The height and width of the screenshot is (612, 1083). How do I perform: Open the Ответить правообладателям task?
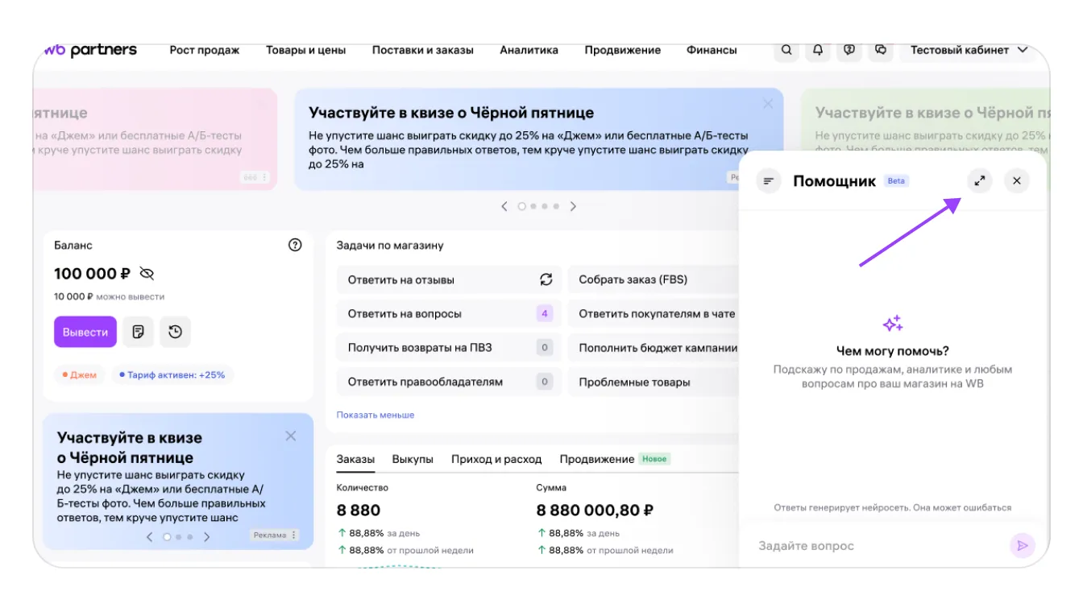[449, 382]
